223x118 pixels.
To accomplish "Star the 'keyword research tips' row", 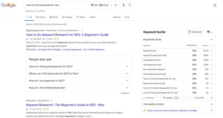I will [x=212, y=83].
